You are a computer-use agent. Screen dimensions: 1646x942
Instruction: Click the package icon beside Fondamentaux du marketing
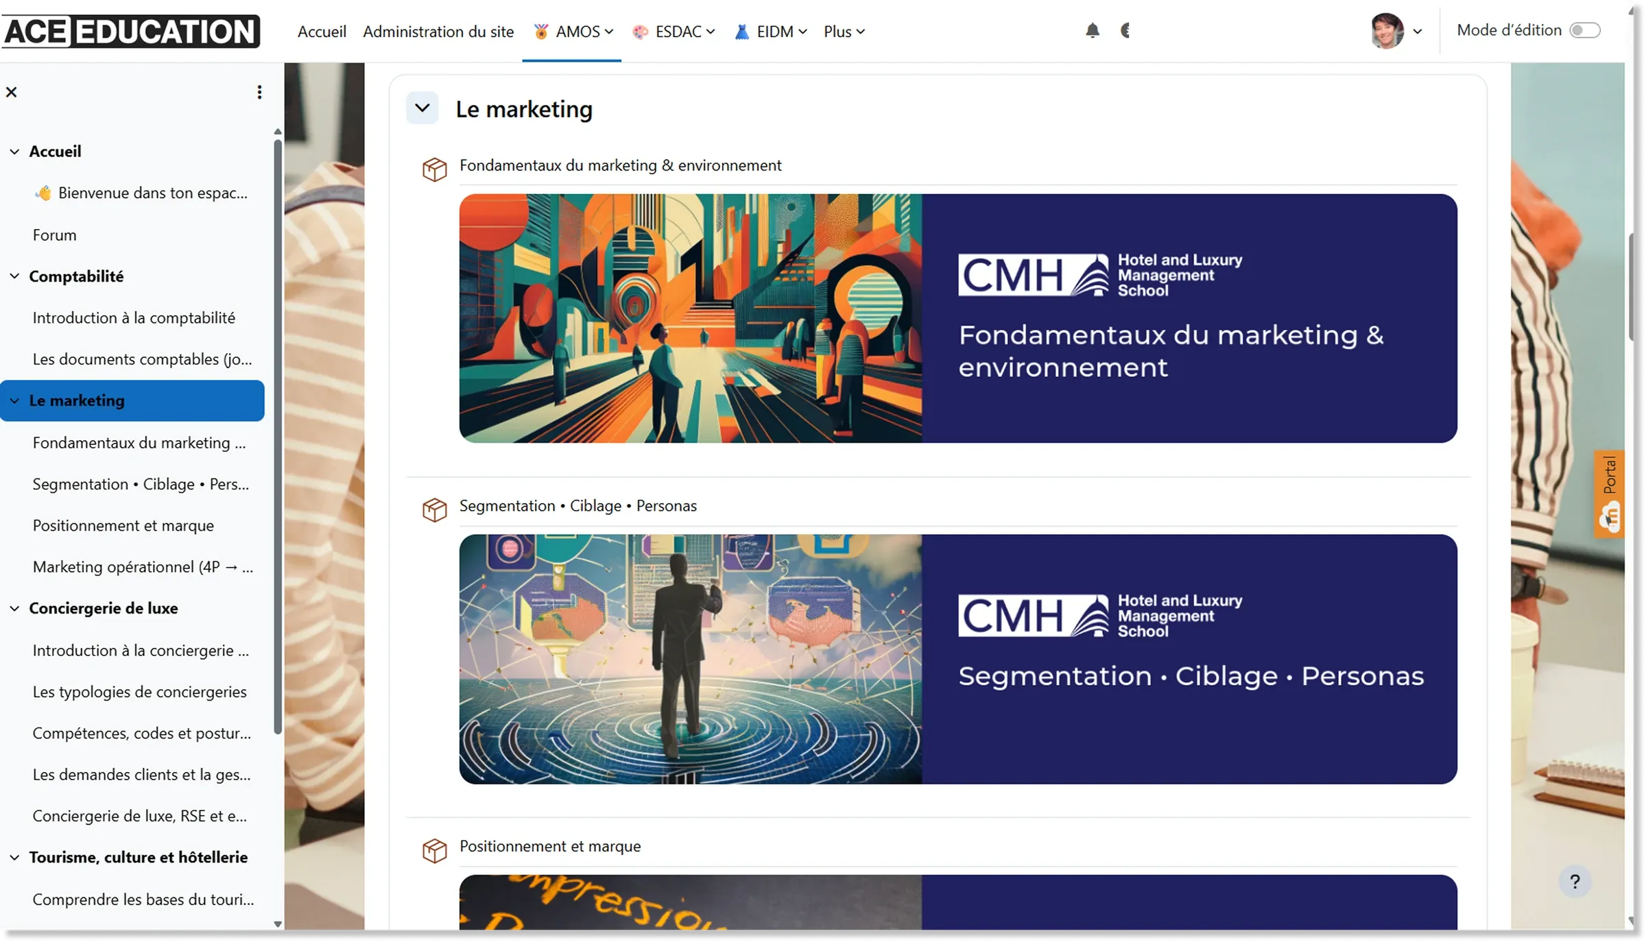(434, 169)
